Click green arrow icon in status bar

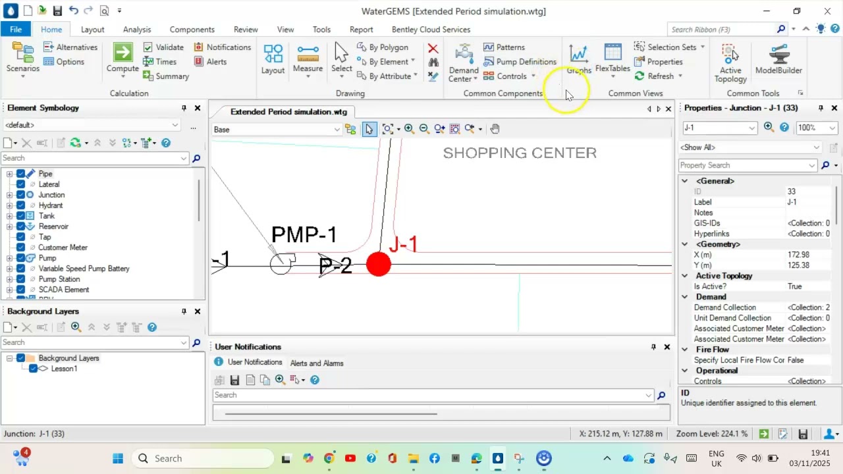click(763, 434)
